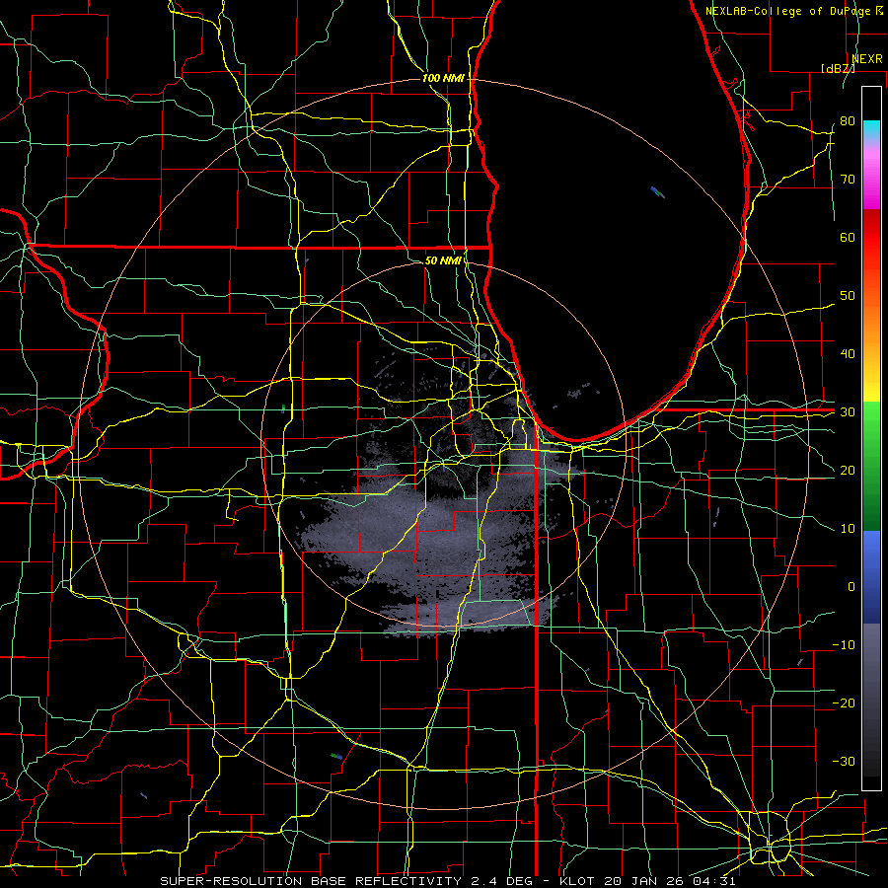This screenshot has width=888, height=888.
Task: Click the cyan top segment of the color bar
Action: [x=871, y=129]
